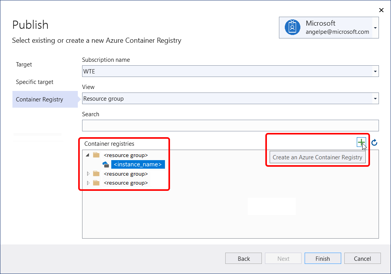
Task: Click the folder icon of the last resource group
Action: click(96, 183)
